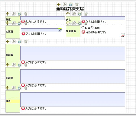
Task: Click the 変更日 date input field
Action: point(39,30)
